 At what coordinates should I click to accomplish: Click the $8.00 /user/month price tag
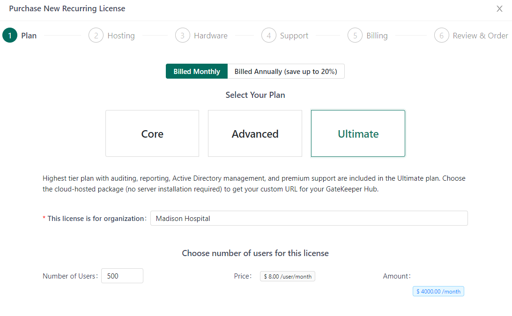pos(288,276)
